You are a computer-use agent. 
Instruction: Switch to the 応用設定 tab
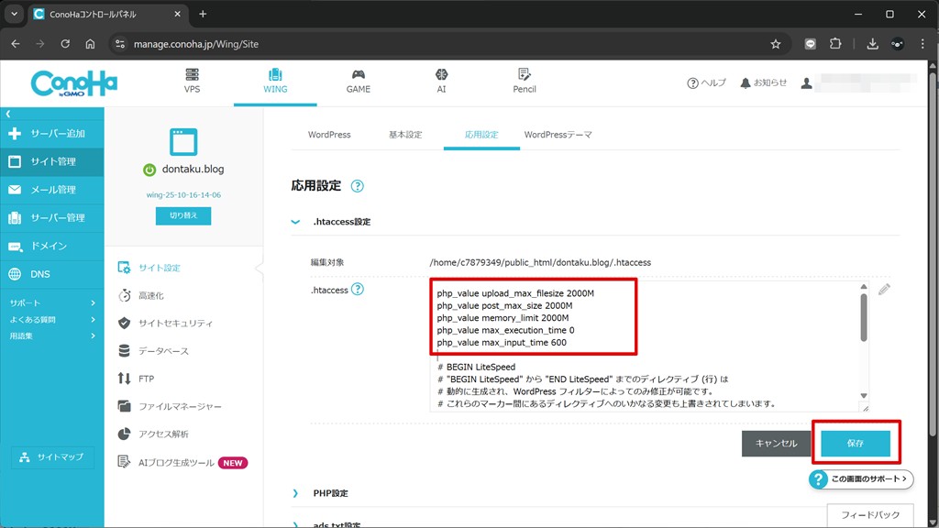click(481, 135)
